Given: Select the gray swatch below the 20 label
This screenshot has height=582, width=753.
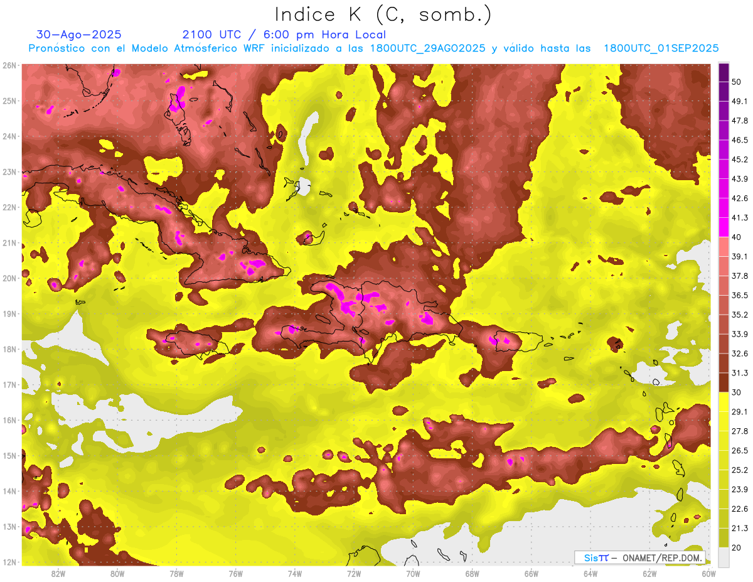Looking at the screenshot, I should point(724,556).
